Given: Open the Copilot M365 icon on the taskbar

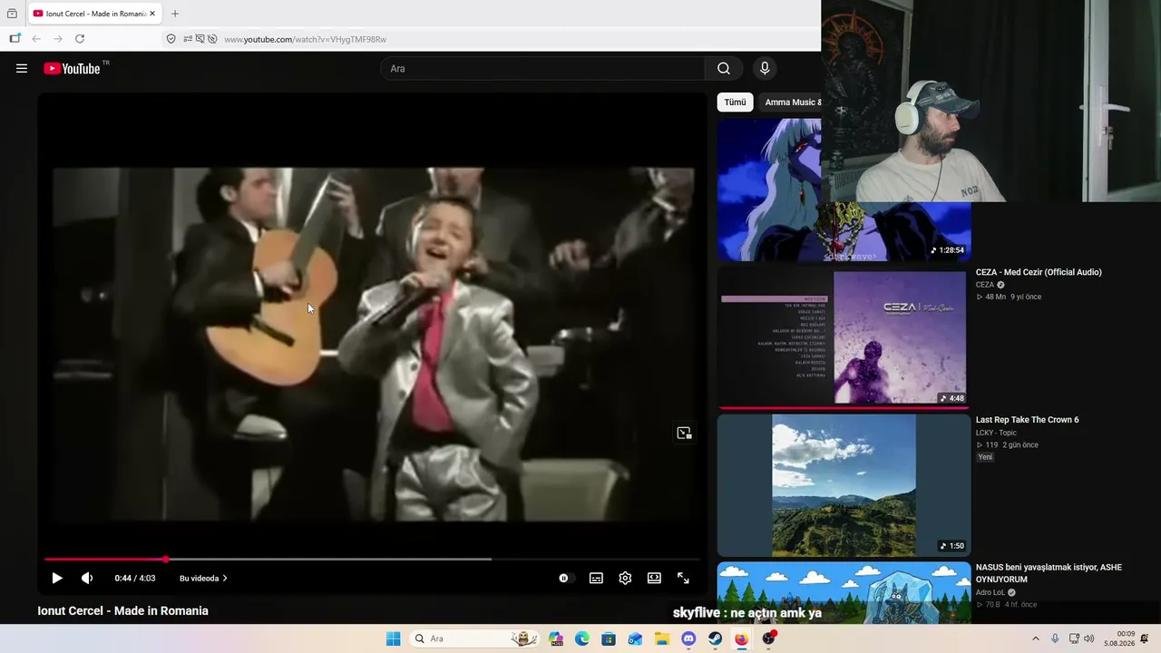Looking at the screenshot, I should [556, 638].
